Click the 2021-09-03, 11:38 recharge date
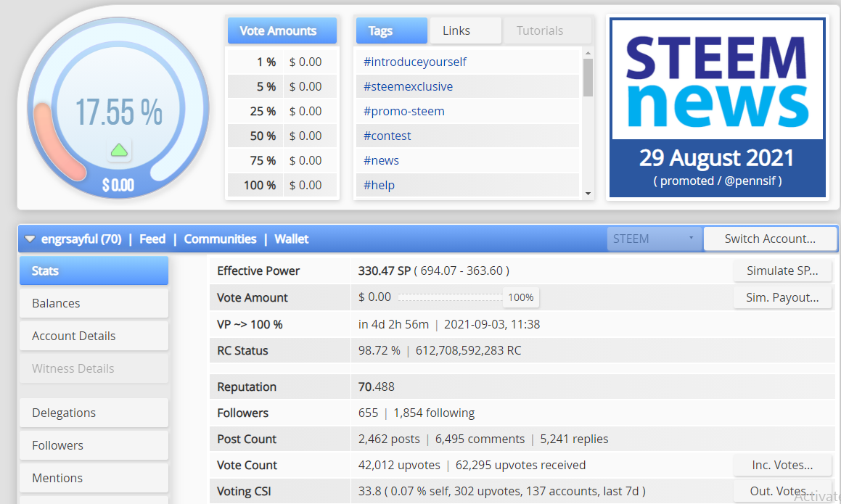 pyautogui.click(x=492, y=324)
